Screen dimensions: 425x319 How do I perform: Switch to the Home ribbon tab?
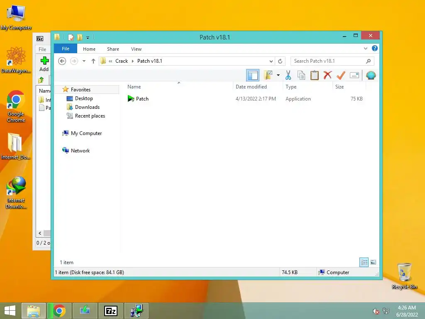click(89, 49)
